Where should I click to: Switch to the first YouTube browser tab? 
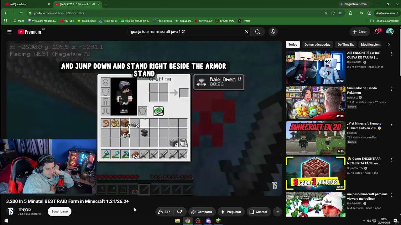tap(27, 4)
